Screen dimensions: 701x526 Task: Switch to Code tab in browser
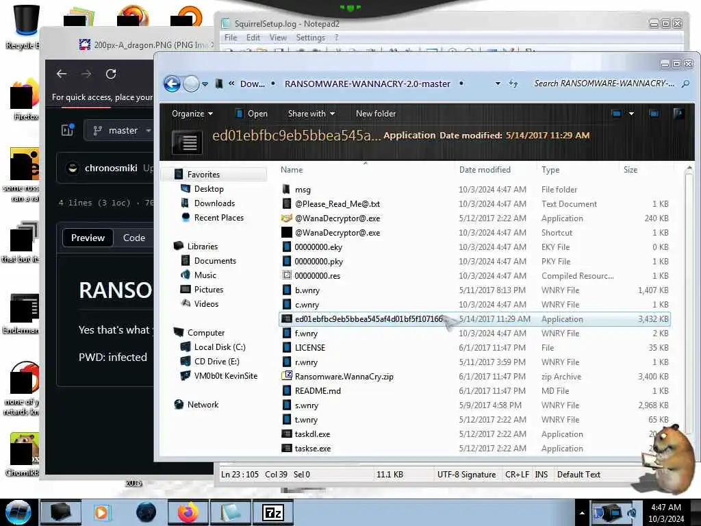[x=134, y=238]
